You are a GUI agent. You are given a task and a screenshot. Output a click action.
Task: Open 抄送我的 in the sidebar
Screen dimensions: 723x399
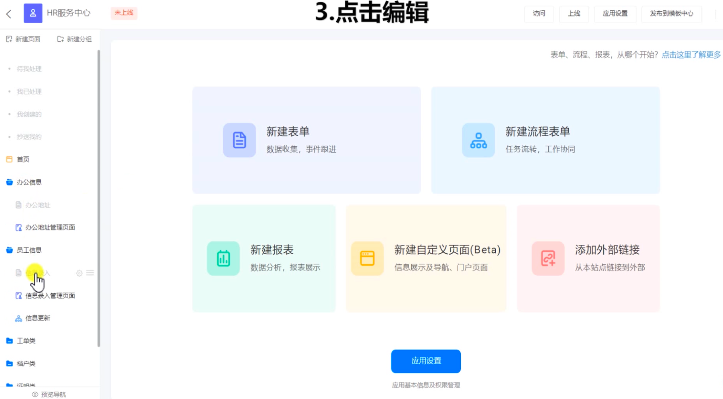click(29, 137)
